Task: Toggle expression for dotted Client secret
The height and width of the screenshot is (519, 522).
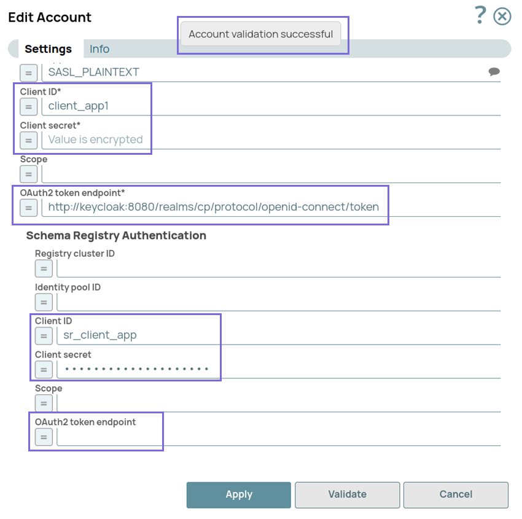Action: (43, 369)
